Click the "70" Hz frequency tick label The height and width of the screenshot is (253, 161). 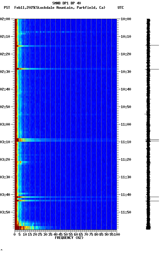coord(86,235)
